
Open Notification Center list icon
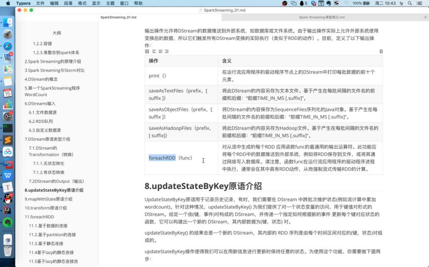pyautogui.click(x=419, y=4)
